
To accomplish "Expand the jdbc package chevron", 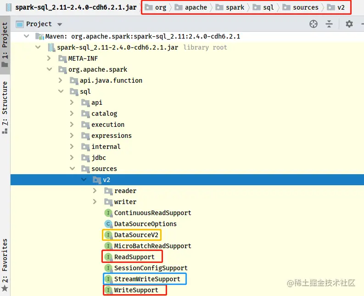I will pyautogui.click(x=72, y=157).
